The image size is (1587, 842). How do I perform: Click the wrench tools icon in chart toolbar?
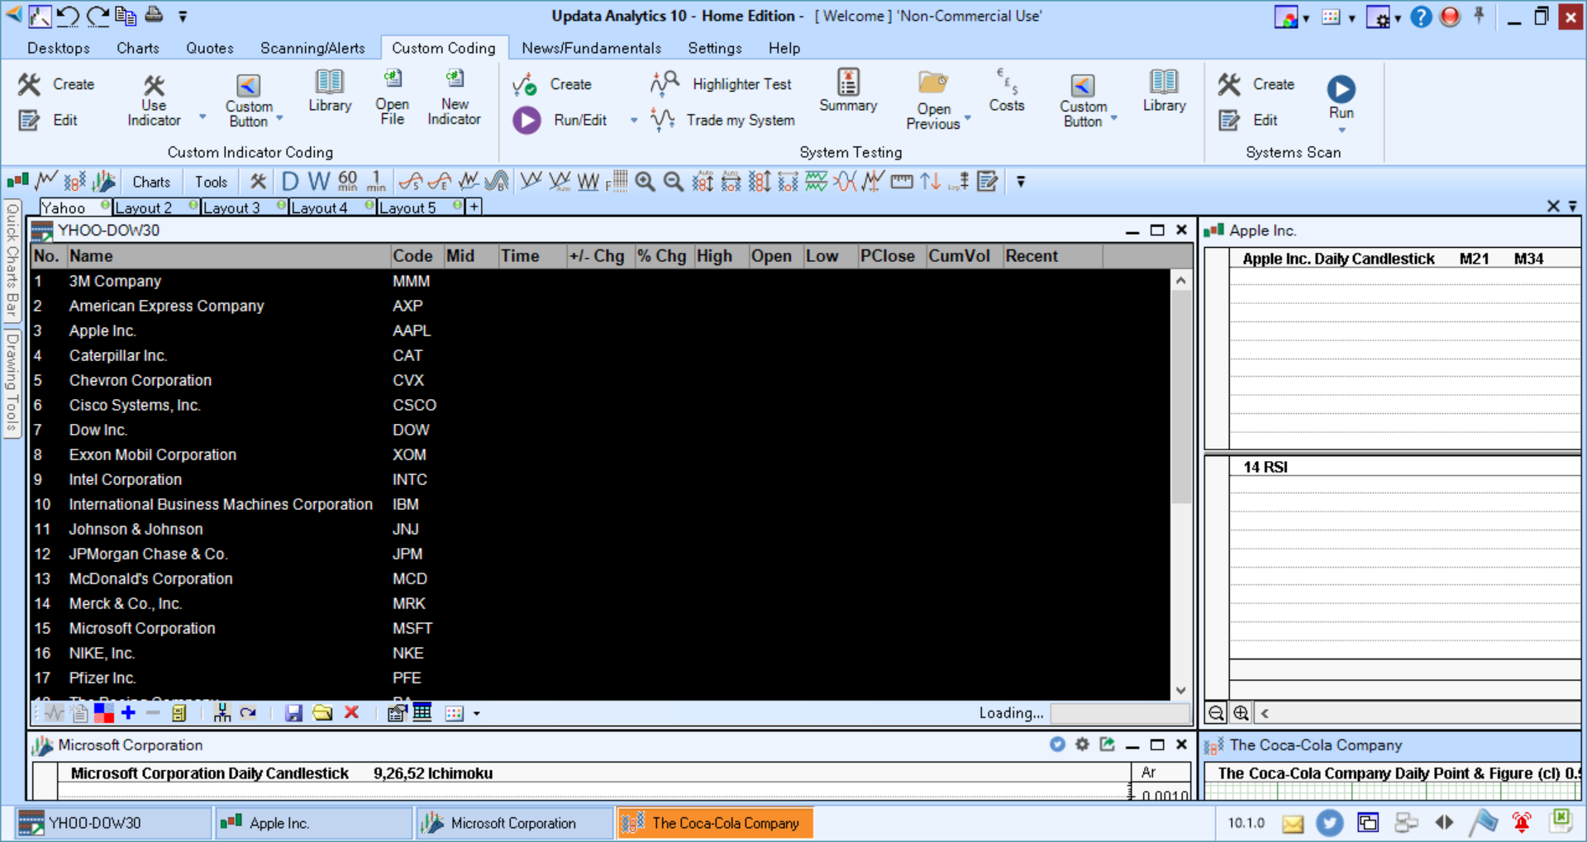point(259,182)
